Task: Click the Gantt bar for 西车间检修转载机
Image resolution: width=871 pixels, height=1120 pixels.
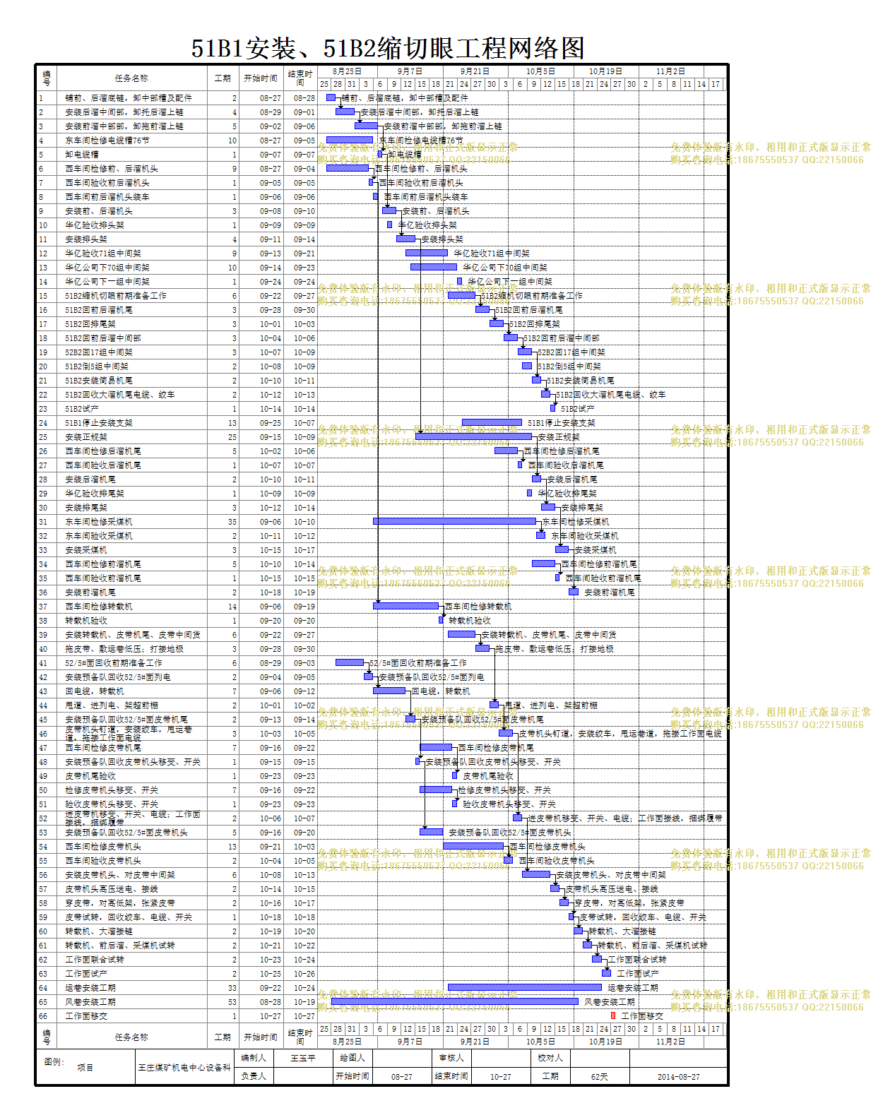Action: click(405, 606)
